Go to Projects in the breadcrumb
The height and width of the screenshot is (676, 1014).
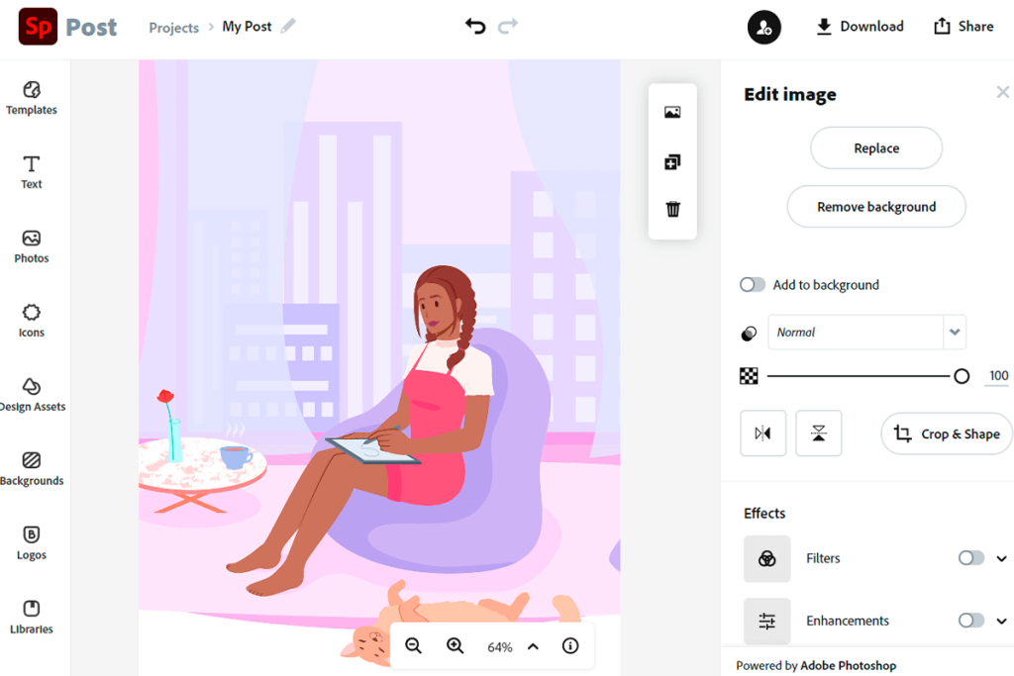[173, 27]
